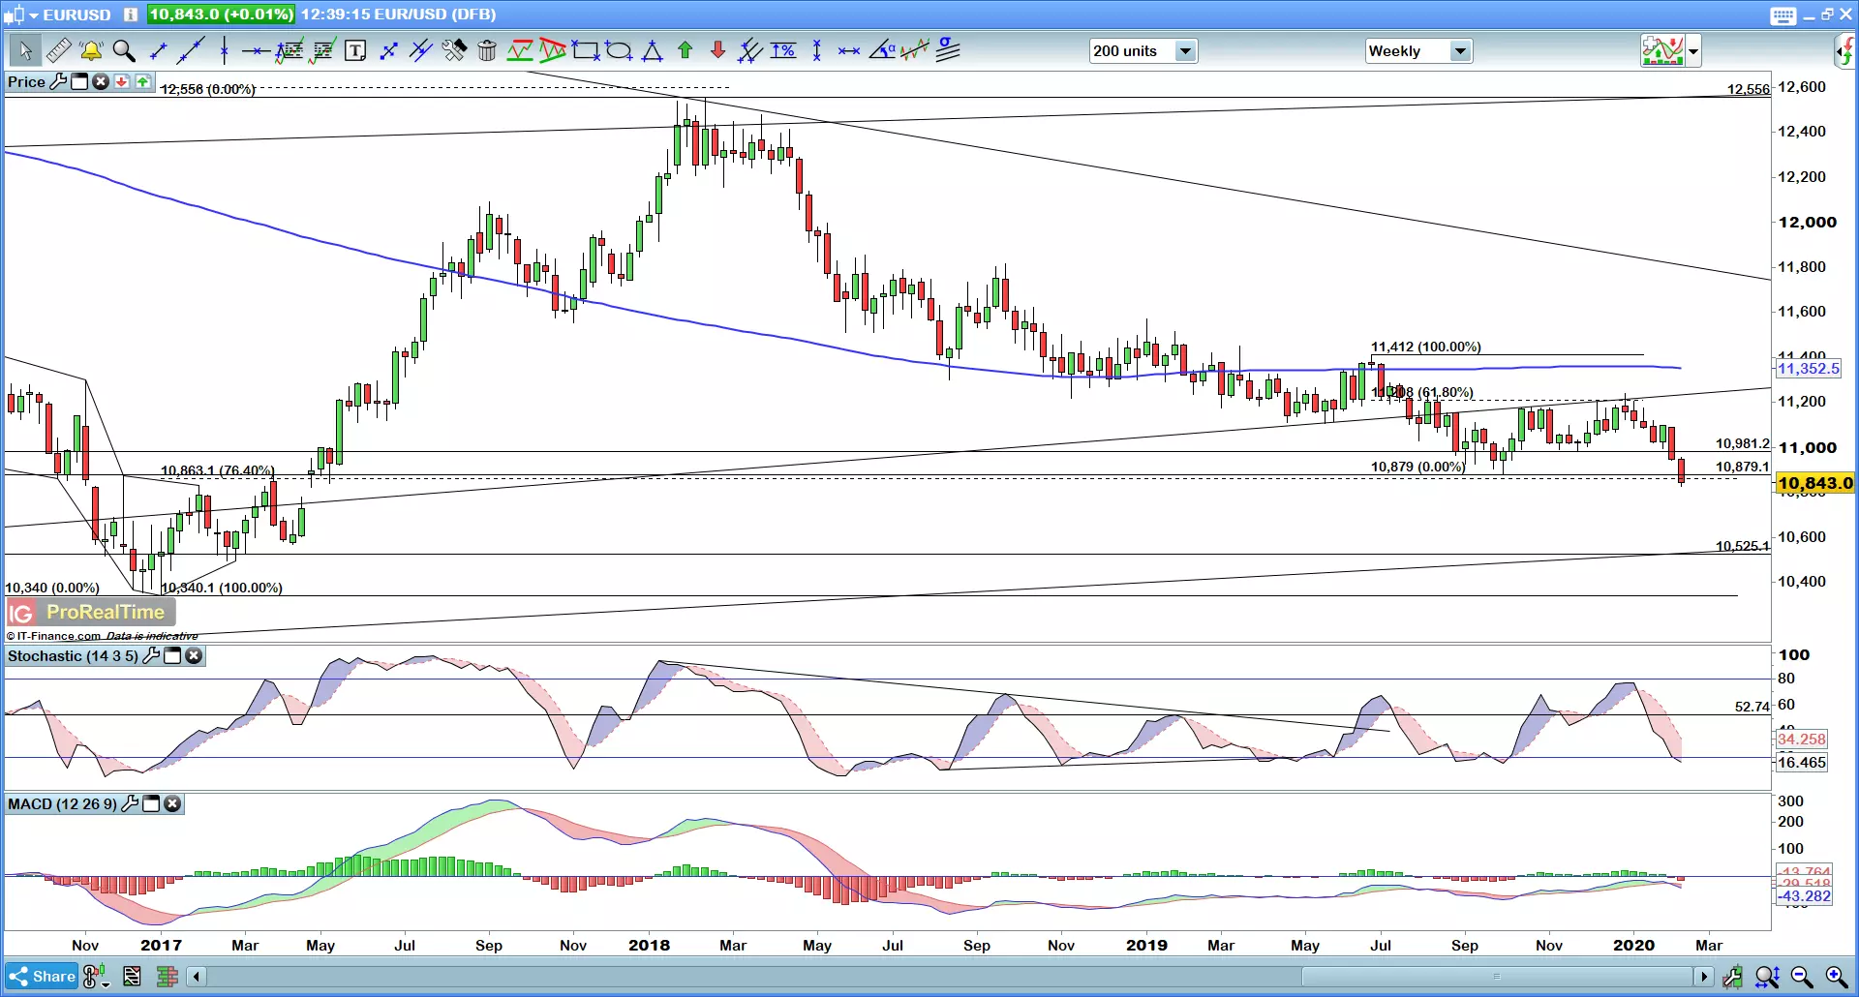1859x997 pixels.
Task: Move Price panel down with red arrow
Action: pos(122,82)
